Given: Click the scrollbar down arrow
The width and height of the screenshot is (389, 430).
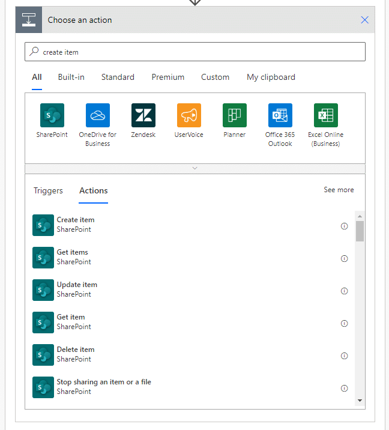Looking at the screenshot, I should pyautogui.click(x=360, y=401).
